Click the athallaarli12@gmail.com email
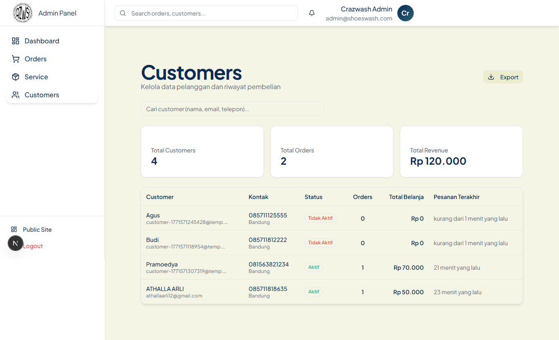 (174, 296)
